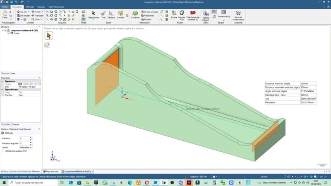
Task: Select the Tirer pull tool
Action: click(x=103, y=15)
